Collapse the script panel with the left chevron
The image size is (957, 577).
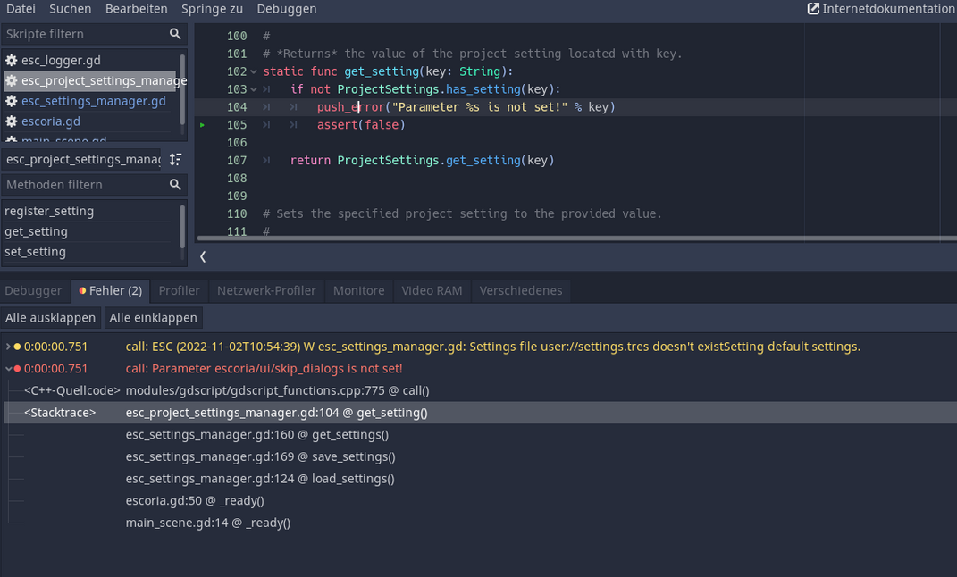(x=201, y=256)
